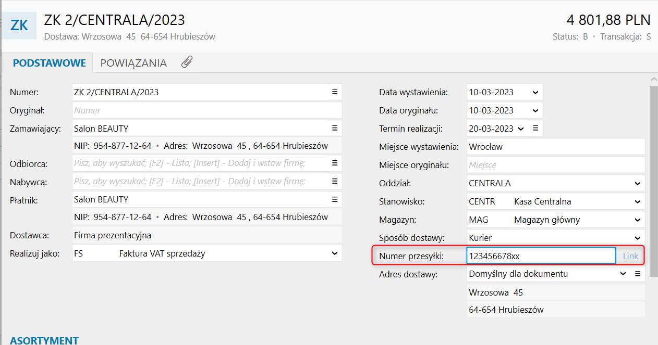Open list menu icon for Zamawiający field
Screen dimensions: 658x345
pyautogui.click(x=335, y=129)
